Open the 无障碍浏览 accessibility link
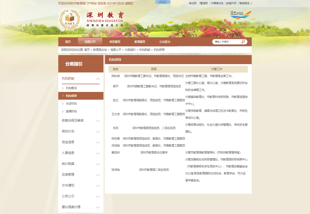This screenshot has height=214, width=310. [217, 3]
